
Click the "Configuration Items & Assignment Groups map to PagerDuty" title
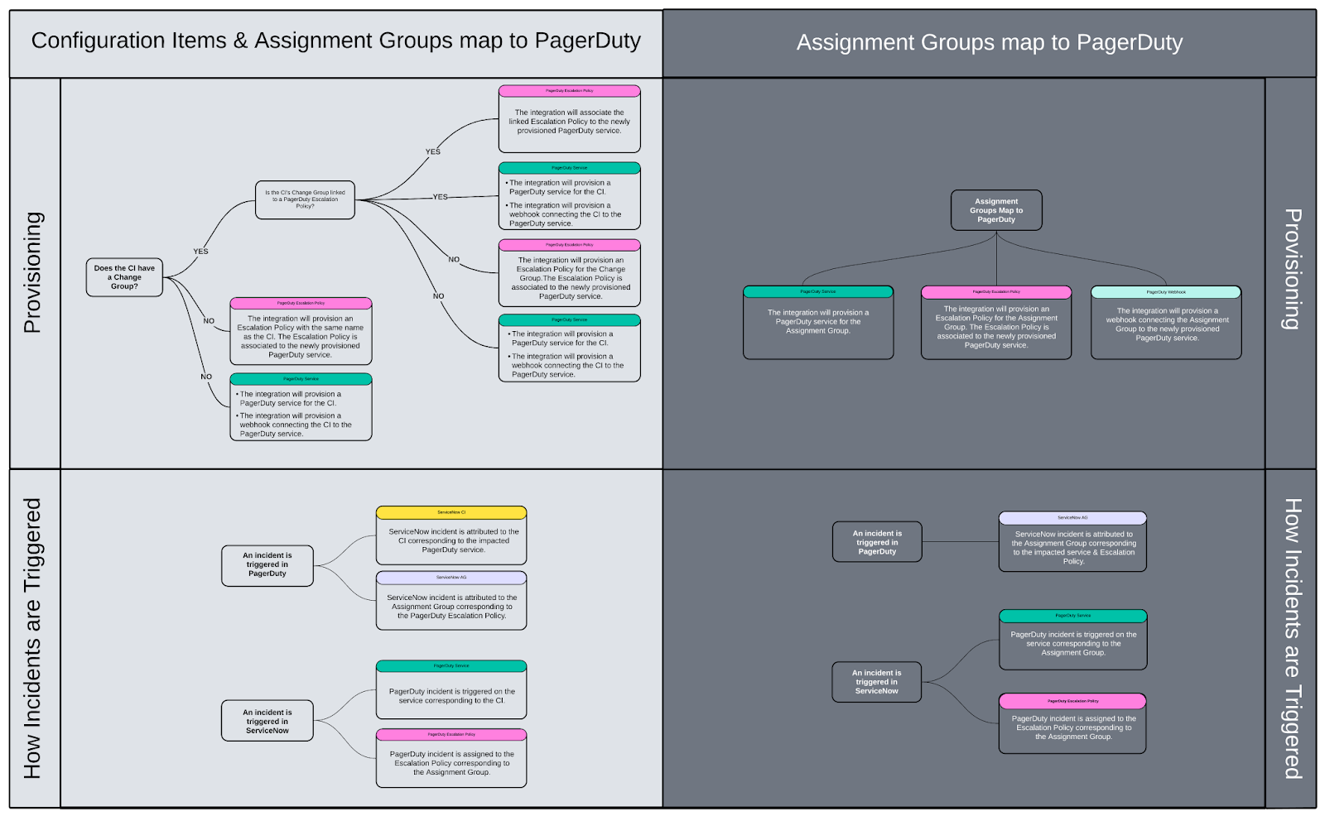coord(335,41)
